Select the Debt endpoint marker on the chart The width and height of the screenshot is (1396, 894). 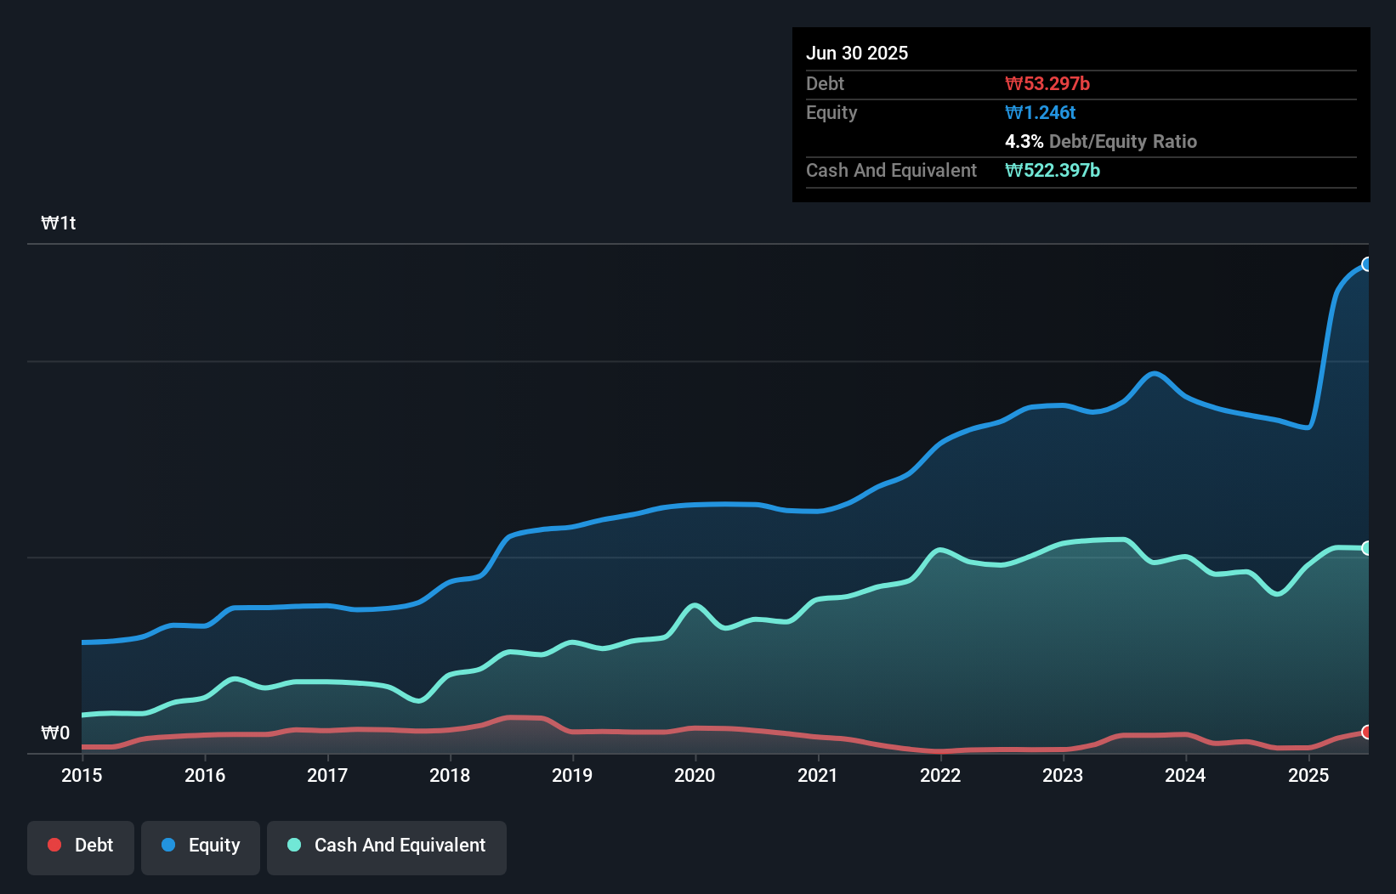click(x=1366, y=730)
